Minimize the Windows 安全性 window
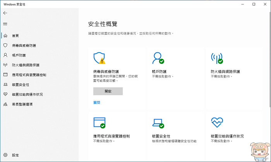 coord(243,4)
